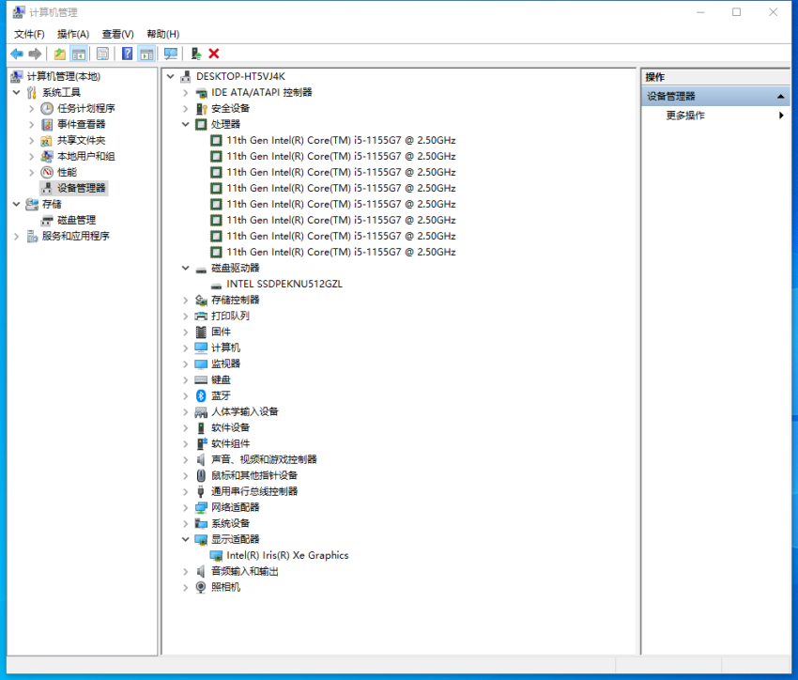Screen dimensions: 798x680
Task: Expand the 系统设备 category
Action: pos(186,523)
